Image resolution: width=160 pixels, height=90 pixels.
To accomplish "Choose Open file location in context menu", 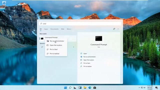I will [x=56, y=45].
